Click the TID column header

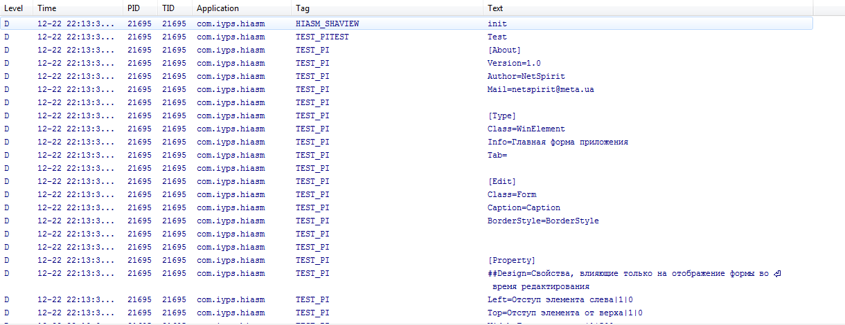pos(168,8)
